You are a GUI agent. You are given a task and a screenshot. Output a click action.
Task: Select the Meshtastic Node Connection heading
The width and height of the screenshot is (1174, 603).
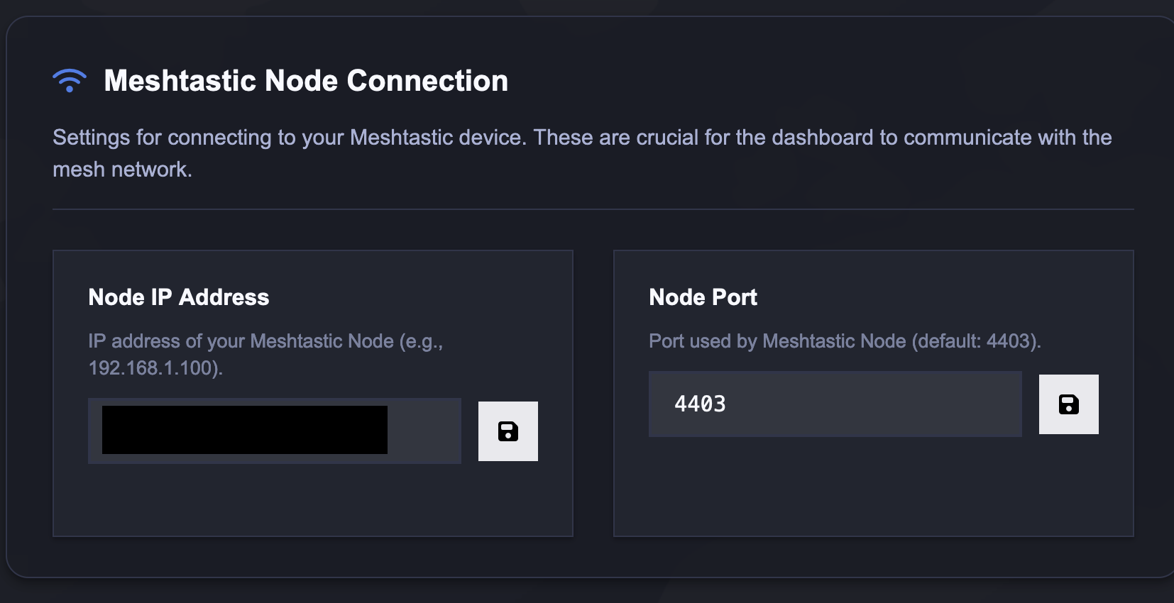point(306,81)
